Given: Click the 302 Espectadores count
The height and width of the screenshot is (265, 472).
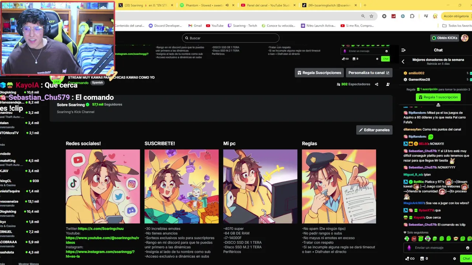Looking at the screenshot, I should 353,84.
